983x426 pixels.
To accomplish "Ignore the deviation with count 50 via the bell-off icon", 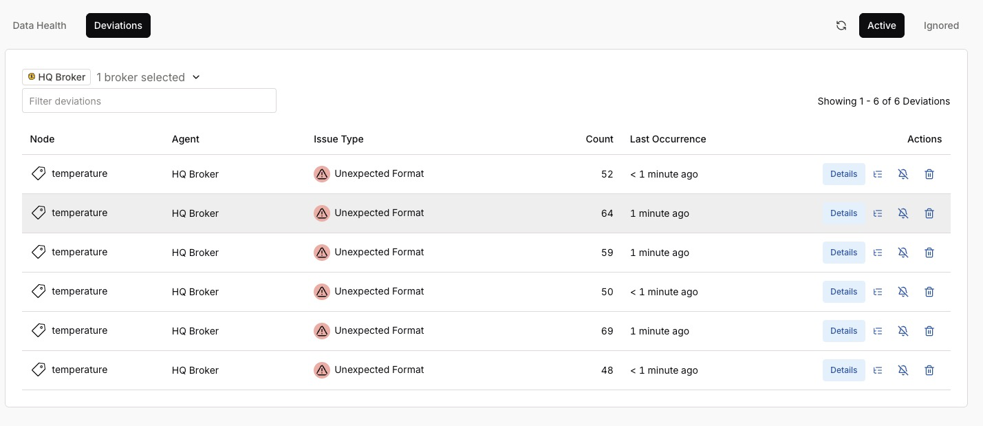I will [903, 292].
